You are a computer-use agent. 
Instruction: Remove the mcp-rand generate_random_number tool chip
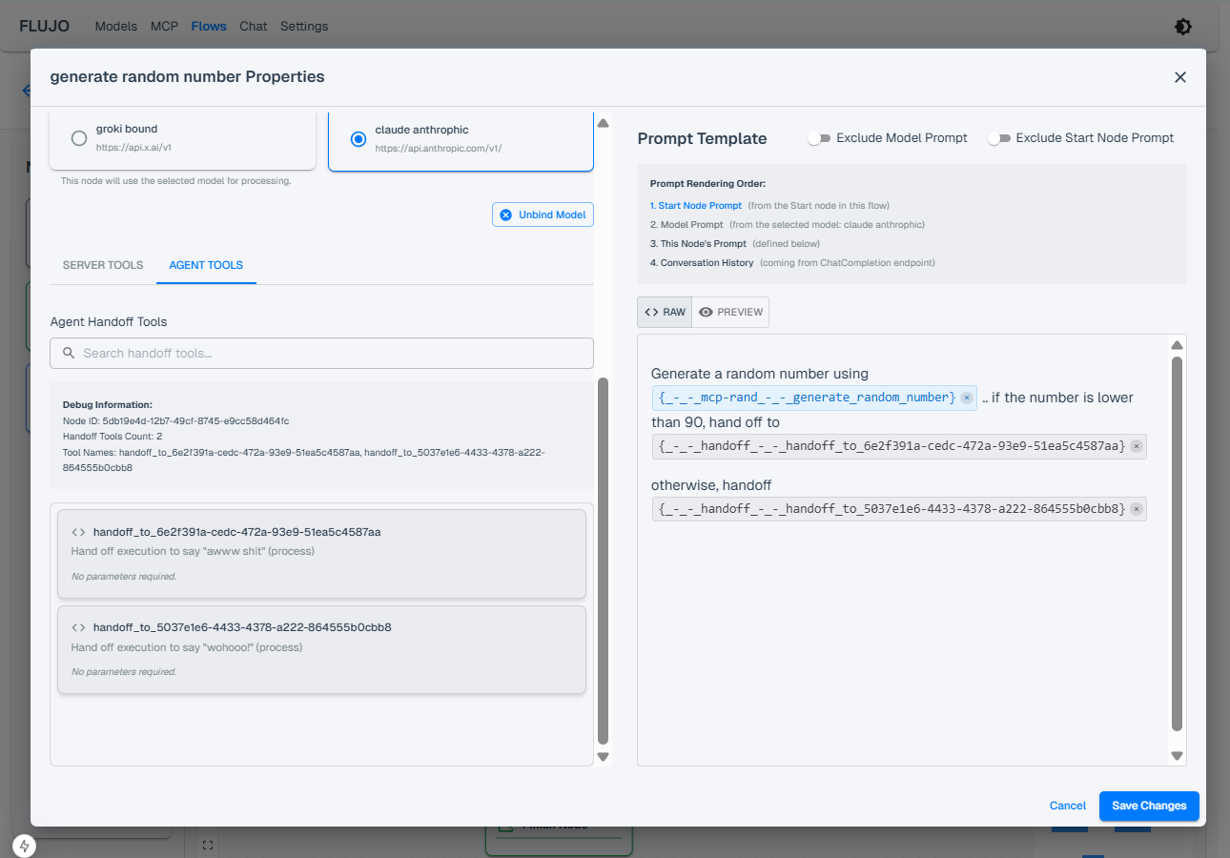[967, 398]
